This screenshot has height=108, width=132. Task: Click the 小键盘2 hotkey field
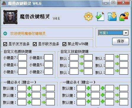click(x=49, y=71)
